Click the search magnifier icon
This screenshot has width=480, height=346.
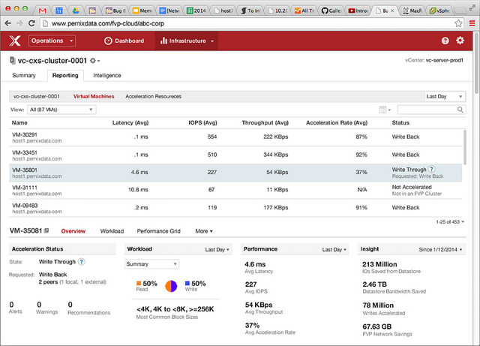(460, 110)
